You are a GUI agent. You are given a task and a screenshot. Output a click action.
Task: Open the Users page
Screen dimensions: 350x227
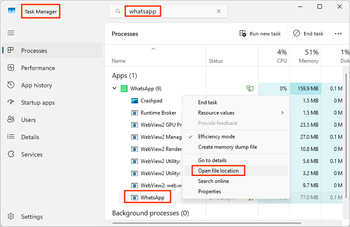tap(52, 120)
